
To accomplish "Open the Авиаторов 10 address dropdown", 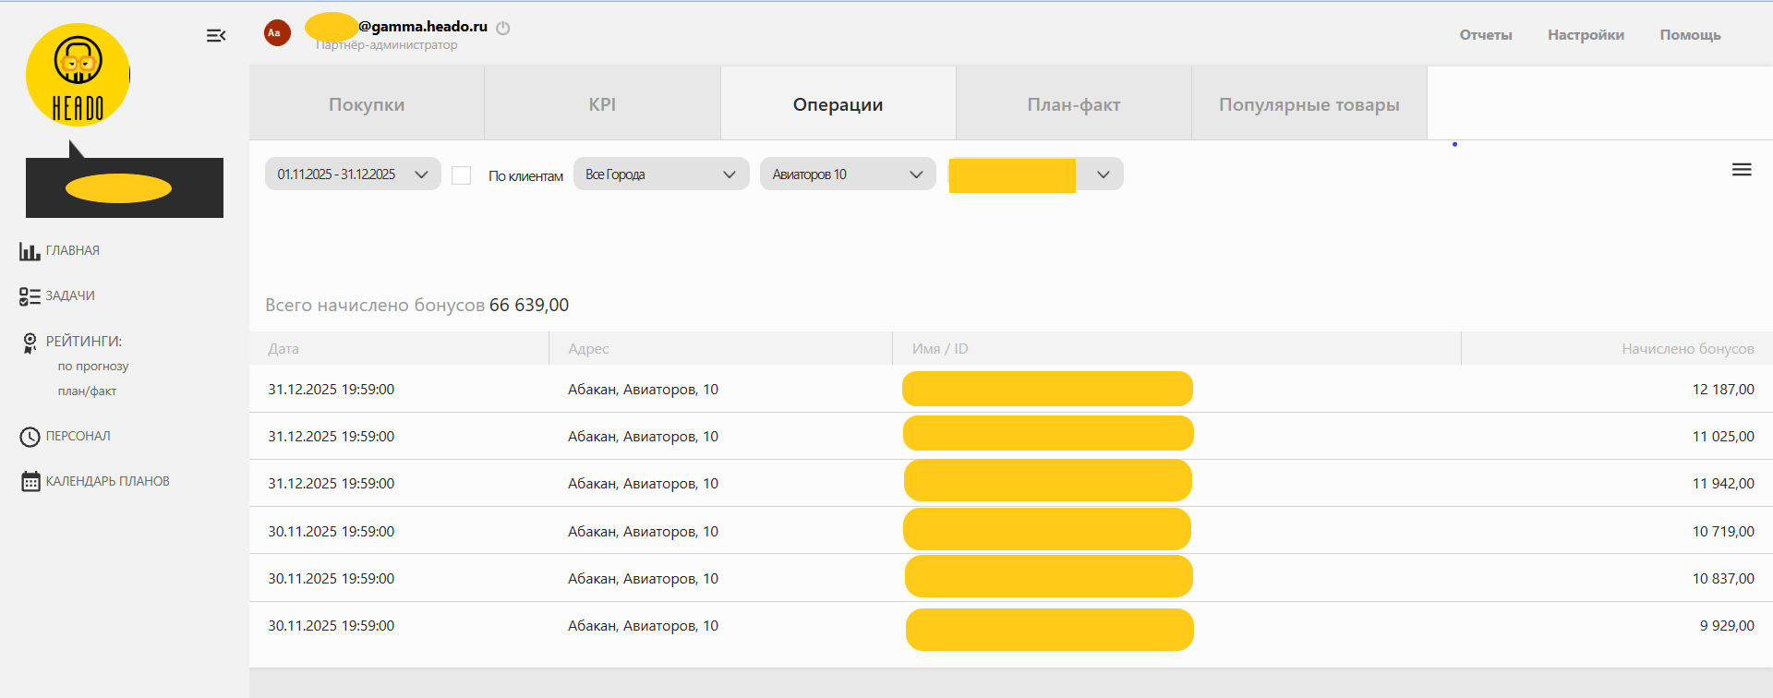I will click(x=847, y=174).
